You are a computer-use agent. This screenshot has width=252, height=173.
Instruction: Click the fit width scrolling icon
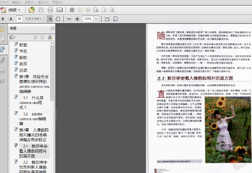(x=107, y=19)
